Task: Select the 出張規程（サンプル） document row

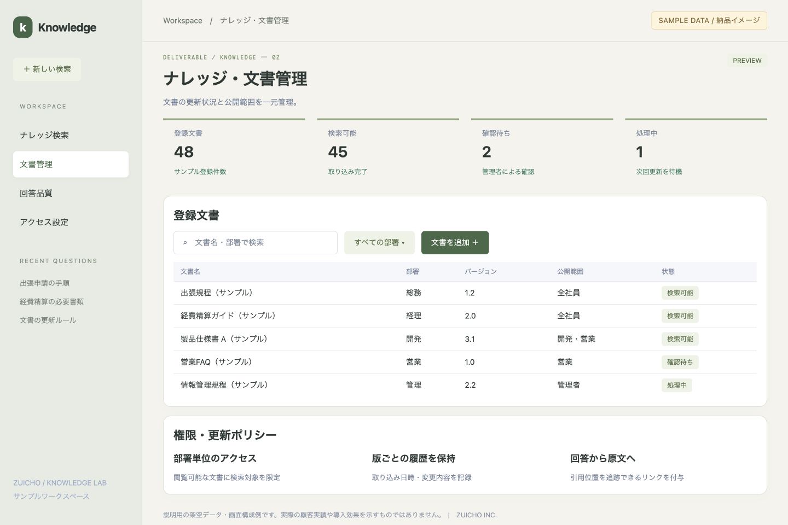Action: (465, 293)
